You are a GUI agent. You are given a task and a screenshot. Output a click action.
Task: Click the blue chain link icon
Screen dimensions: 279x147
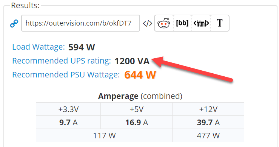coord(14,23)
